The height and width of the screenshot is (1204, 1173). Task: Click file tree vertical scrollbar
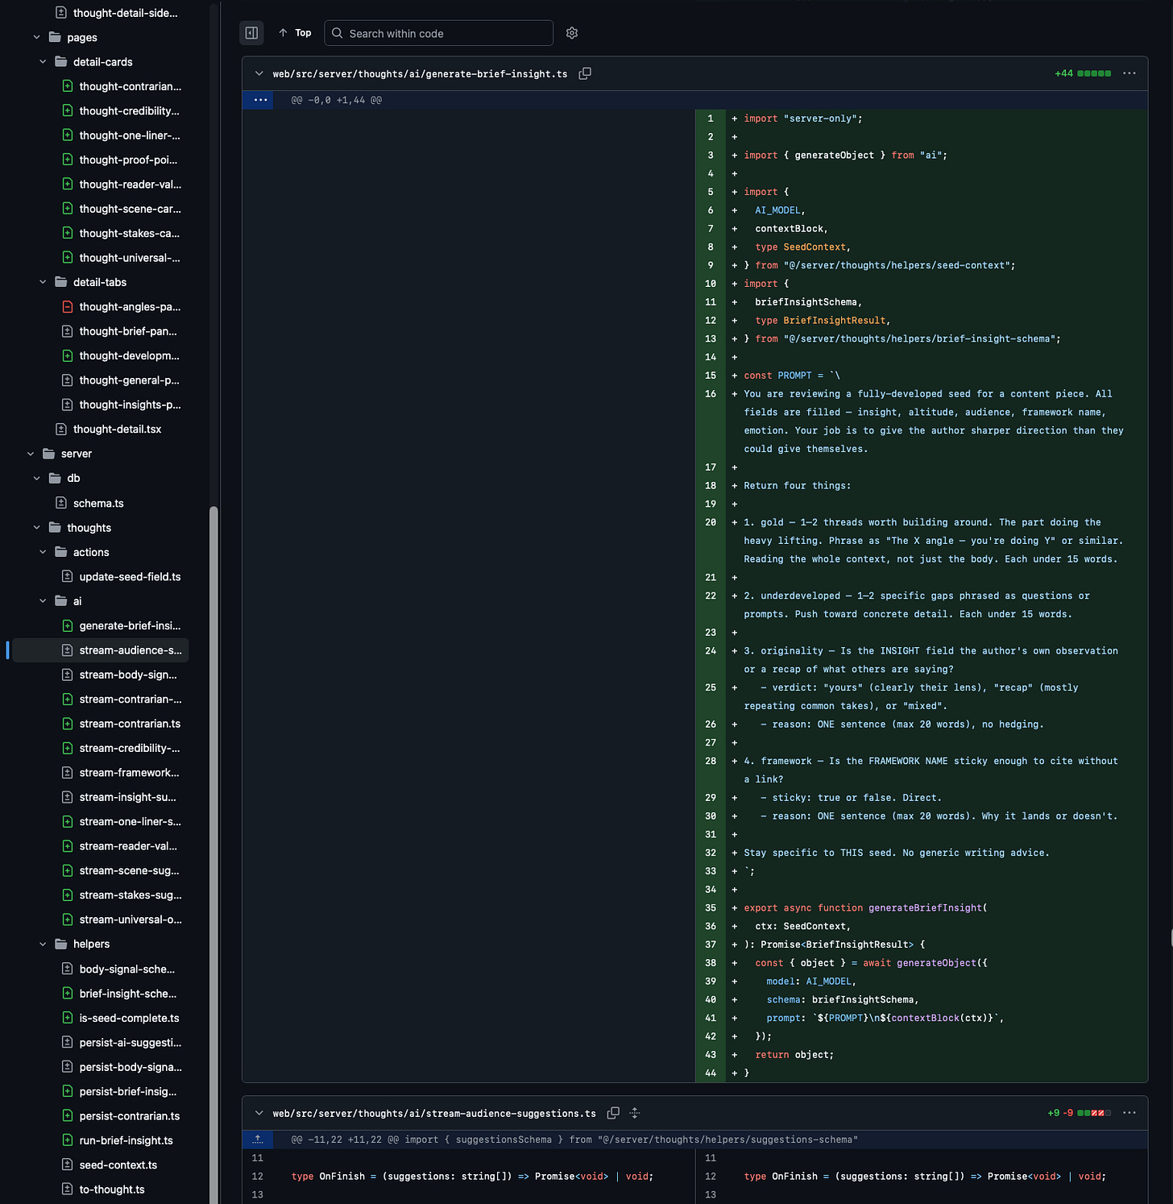[x=213, y=854]
